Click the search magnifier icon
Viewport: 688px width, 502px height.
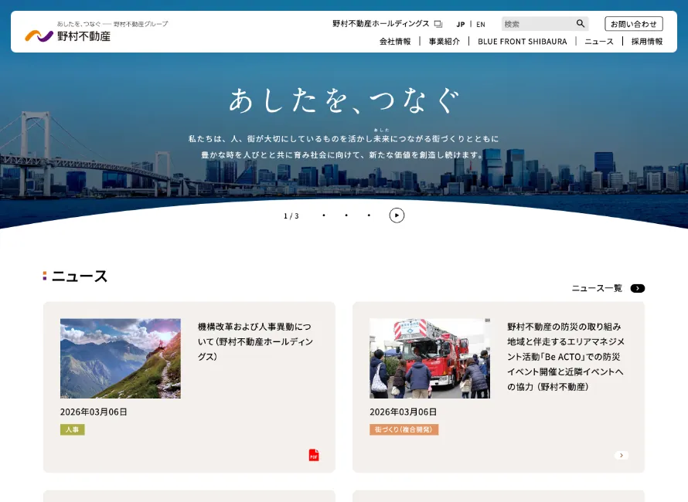581,24
